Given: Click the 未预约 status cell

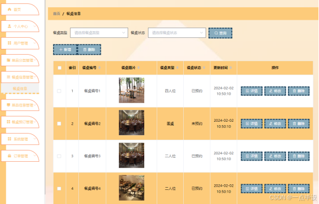Looking at the screenshot, I should click(x=197, y=123).
